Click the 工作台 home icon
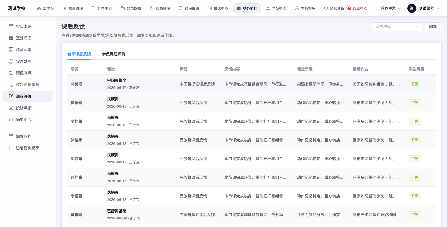Image resolution: width=447 pixels, height=227 pixels. coord(39,9)
